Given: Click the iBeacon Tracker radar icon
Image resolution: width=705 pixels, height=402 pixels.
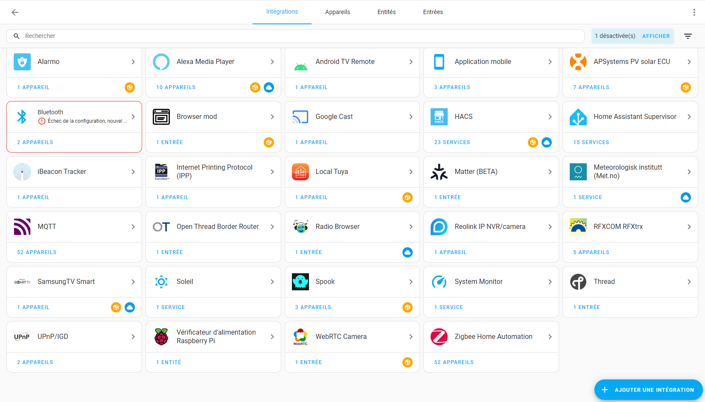Looking at the screenshot, I should pos(22,172).
